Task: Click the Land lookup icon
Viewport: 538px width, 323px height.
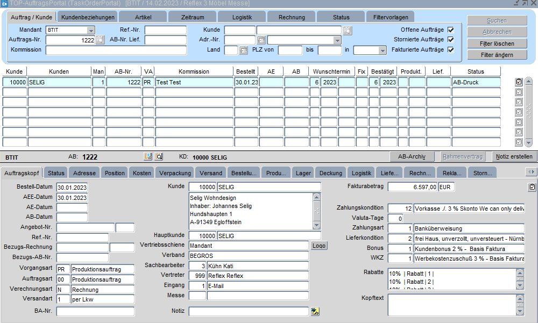Action: click(243, 51)
